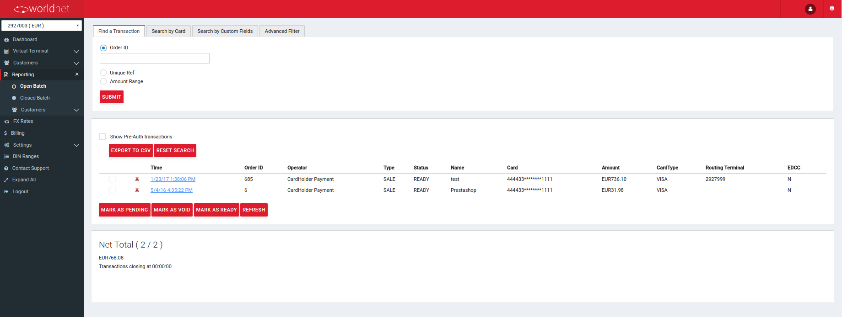Click the BIN Ranges list icon
842x317 pixels.
pyautogui.click(x=6, y=157)
